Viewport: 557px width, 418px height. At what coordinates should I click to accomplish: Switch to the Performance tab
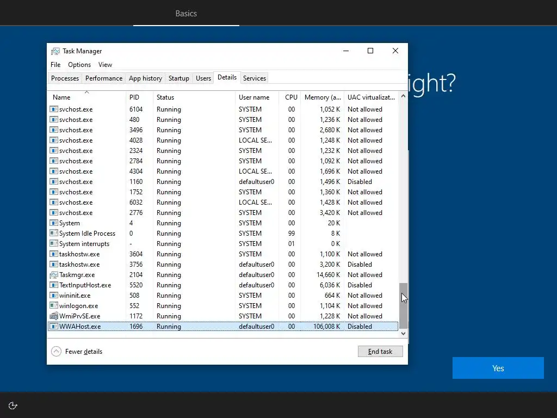104,78
